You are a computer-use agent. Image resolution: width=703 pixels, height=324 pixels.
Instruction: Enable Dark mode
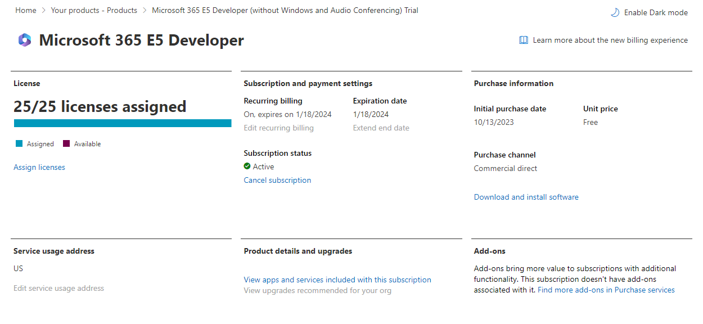649,12
